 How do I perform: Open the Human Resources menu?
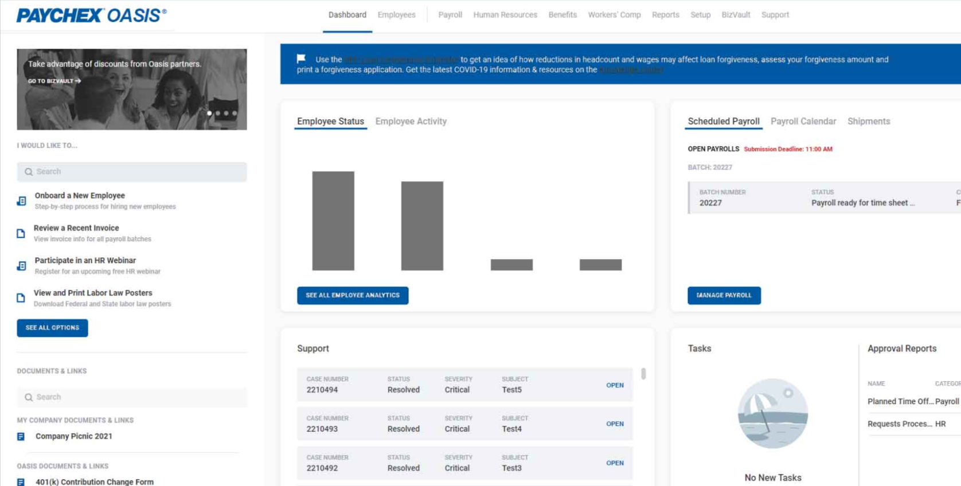click(505, 15)
